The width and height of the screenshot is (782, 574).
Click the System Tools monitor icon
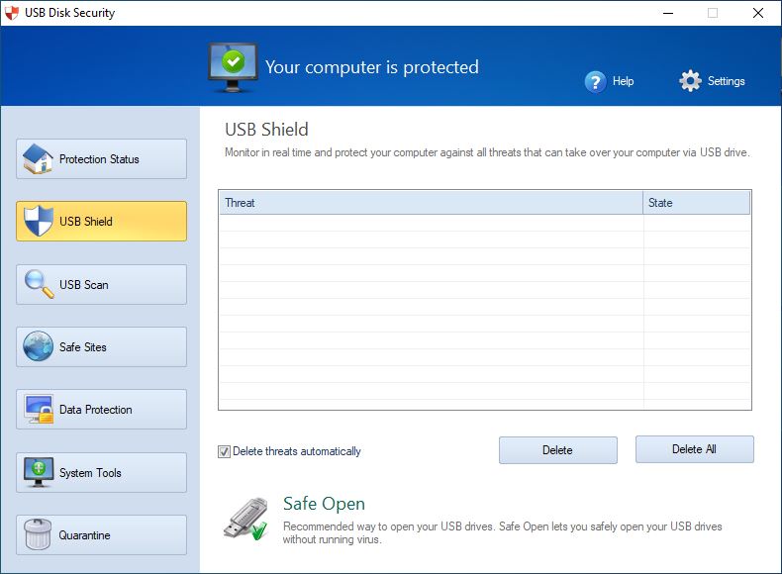[x=39, y=472]
